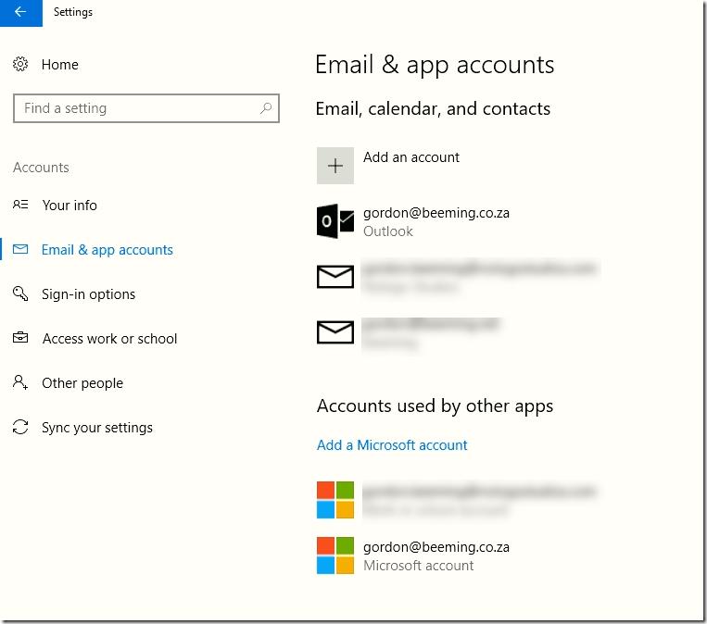Click Add a Microsoft account link
The image size is (707, 624).
click(x=392, y=445)
